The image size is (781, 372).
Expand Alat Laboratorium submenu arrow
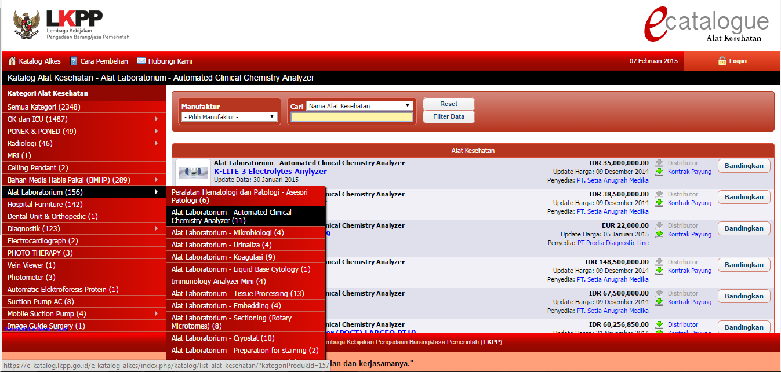click(156, 192)
